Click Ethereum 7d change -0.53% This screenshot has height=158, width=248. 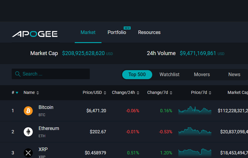tap(166, 132)
